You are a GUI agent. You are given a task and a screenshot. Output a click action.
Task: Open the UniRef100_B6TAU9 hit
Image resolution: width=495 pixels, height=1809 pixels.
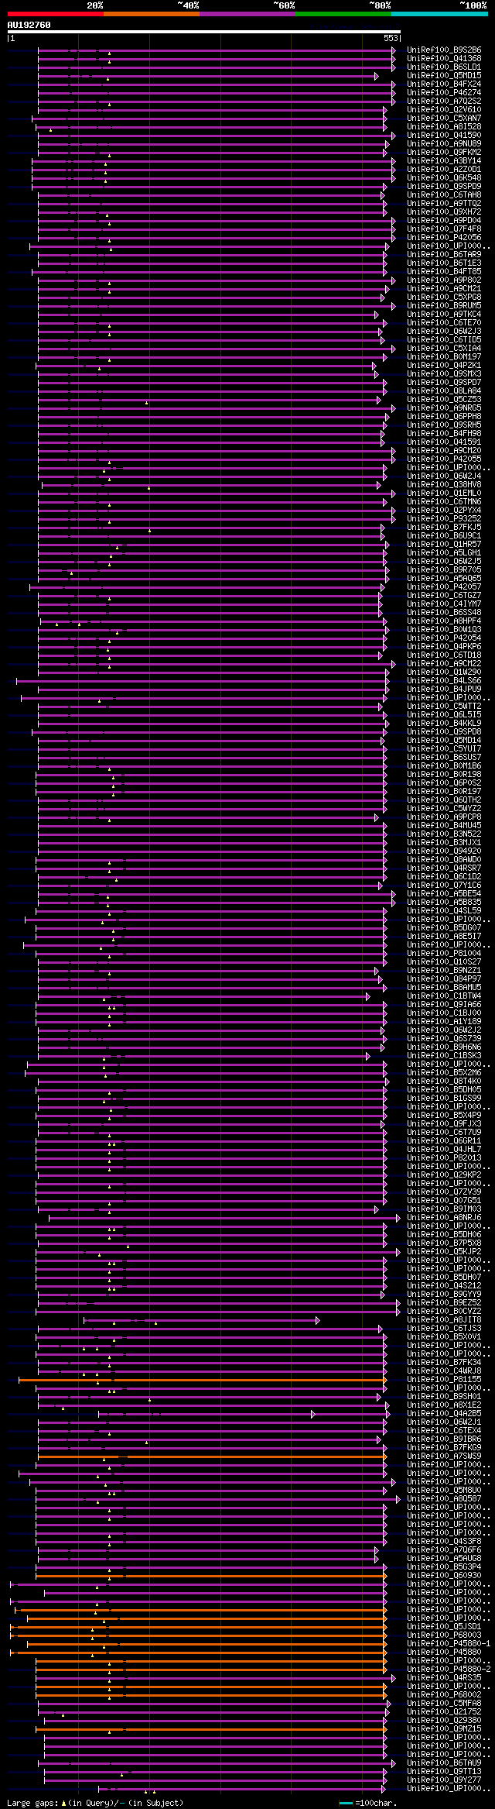(x=444, y=1763)
